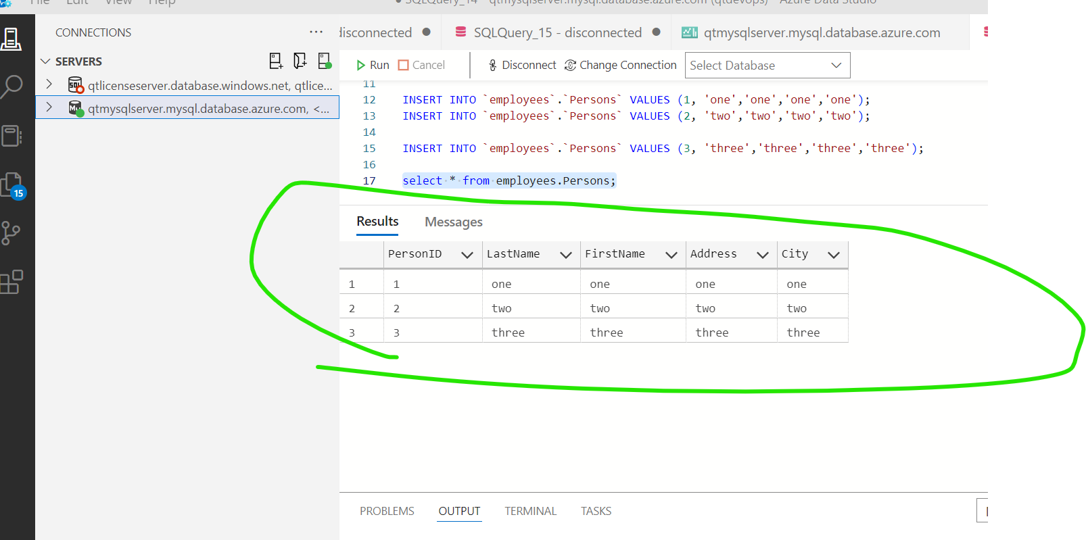Open PersonID column dropdown arrow
The width and height of the screenshot is (1086, 540).
[467, 255]
